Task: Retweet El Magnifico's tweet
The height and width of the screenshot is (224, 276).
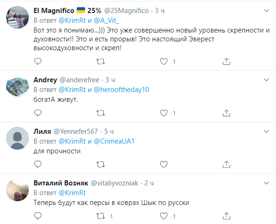Action: (100, 61)
